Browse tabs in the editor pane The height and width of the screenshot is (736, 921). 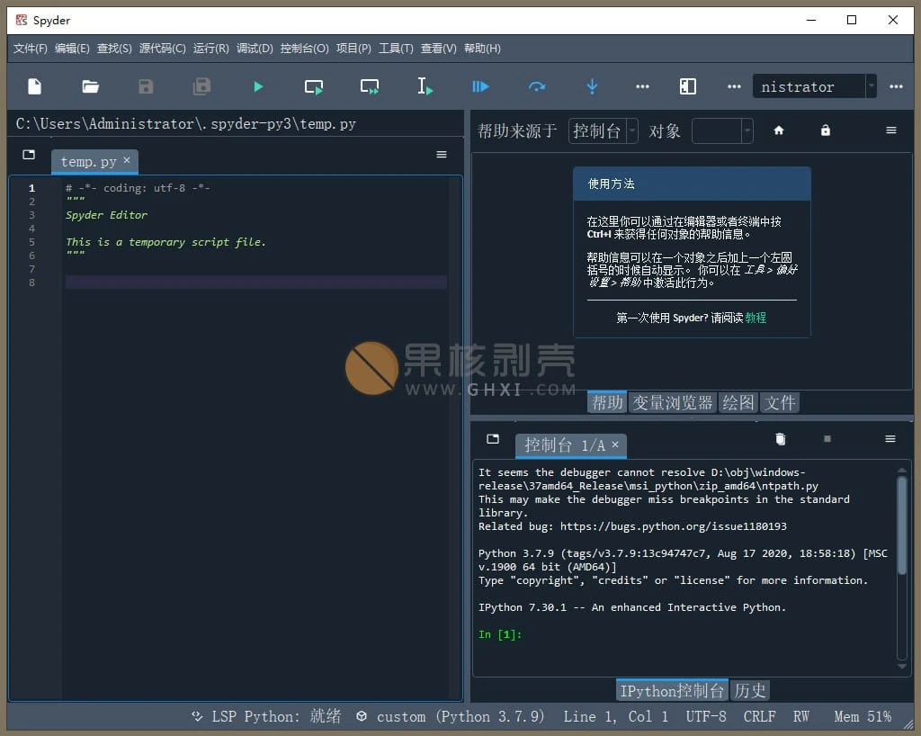click(x=29, y=155)
